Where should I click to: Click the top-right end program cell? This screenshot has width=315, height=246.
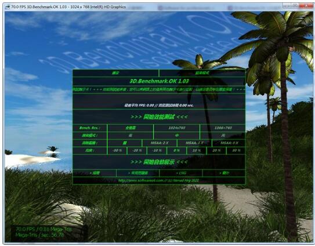click(202, 73)
